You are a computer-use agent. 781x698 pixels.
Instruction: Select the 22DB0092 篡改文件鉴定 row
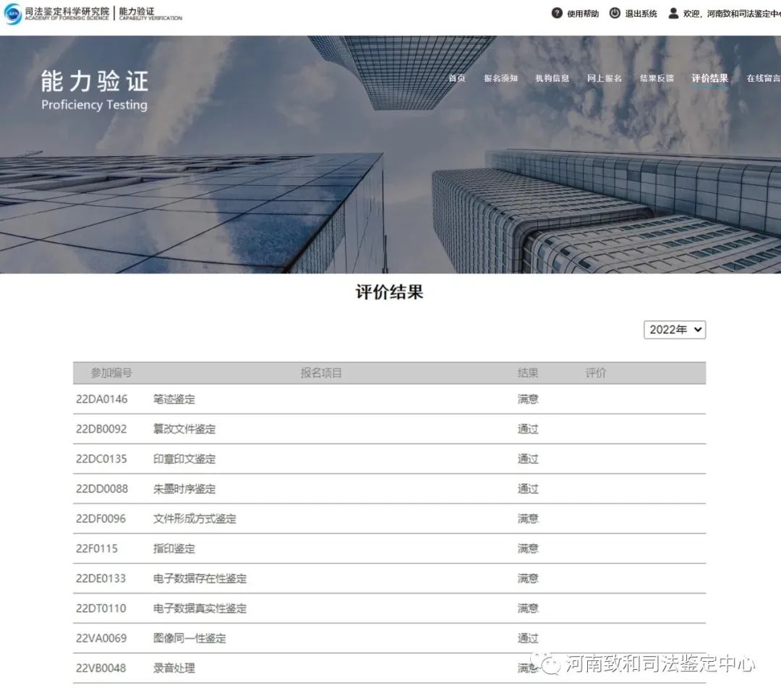pyautogui.click(x=389, y=429)
